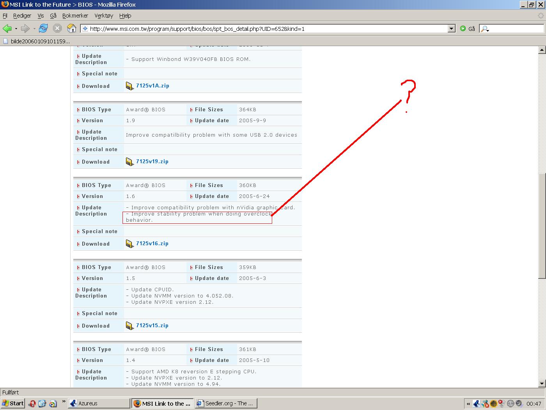This screenshot has width=546, height=410.
Task: Download the 7125v16.zip BIOS file
Action: point(152,243)
